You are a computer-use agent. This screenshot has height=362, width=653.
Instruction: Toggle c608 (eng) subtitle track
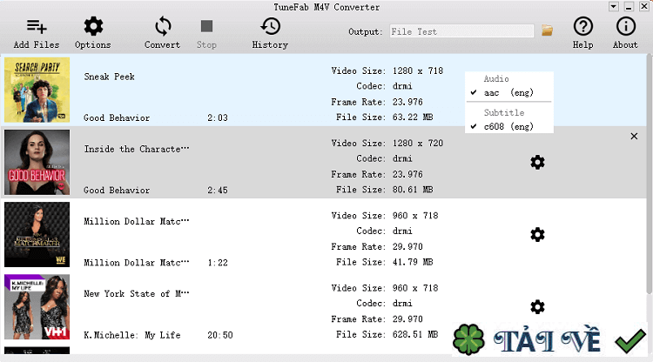tap(508, 126)
